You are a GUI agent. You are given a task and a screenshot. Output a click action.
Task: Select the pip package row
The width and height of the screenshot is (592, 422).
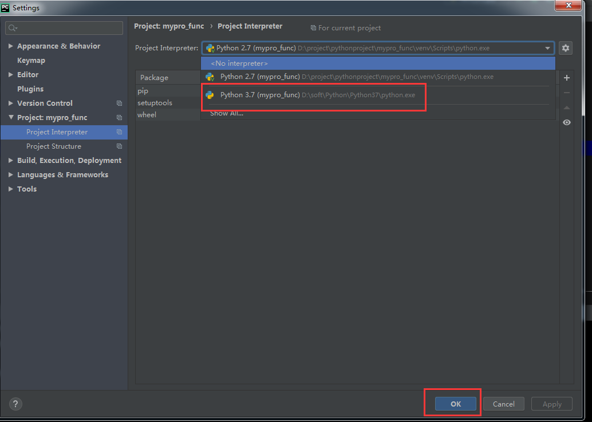point(168,91)
